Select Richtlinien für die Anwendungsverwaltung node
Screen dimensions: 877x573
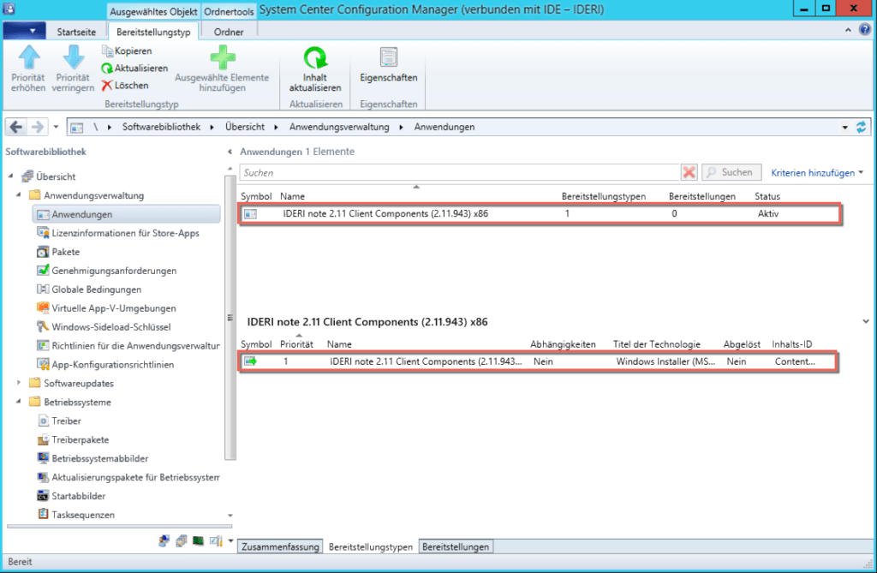[128, 345]
